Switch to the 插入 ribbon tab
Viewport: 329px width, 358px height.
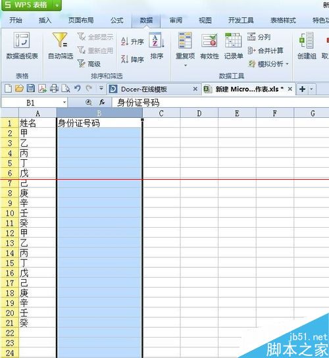click(45, 20)
